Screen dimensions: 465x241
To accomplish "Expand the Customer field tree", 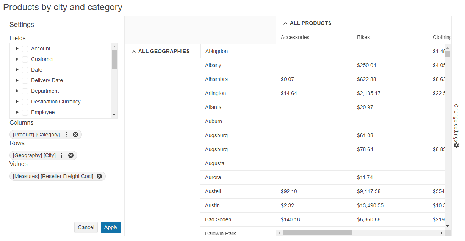I will pyautogui.click(x=17, y=59).
